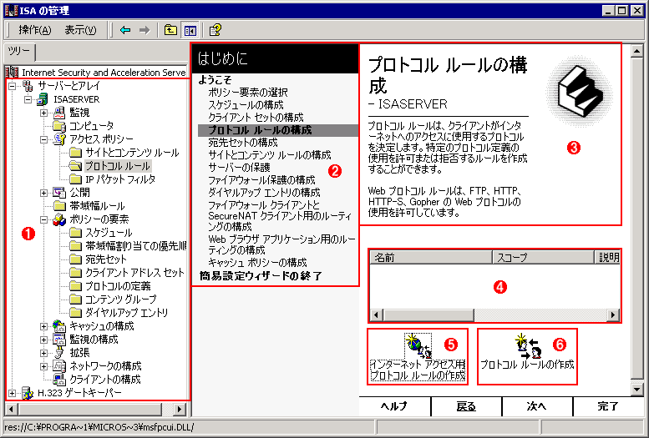The height and width of the screenshot is (438, 649).
Task: Click the 戻る button
Action: tap(466, 406)
